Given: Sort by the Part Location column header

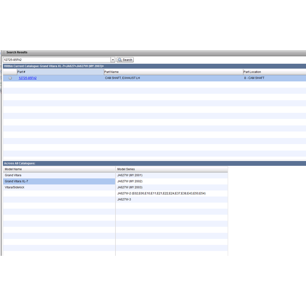Looking at the screenshot, I should (274, 72).
